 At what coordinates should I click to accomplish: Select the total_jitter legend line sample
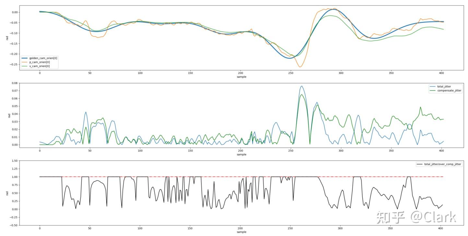433,86
